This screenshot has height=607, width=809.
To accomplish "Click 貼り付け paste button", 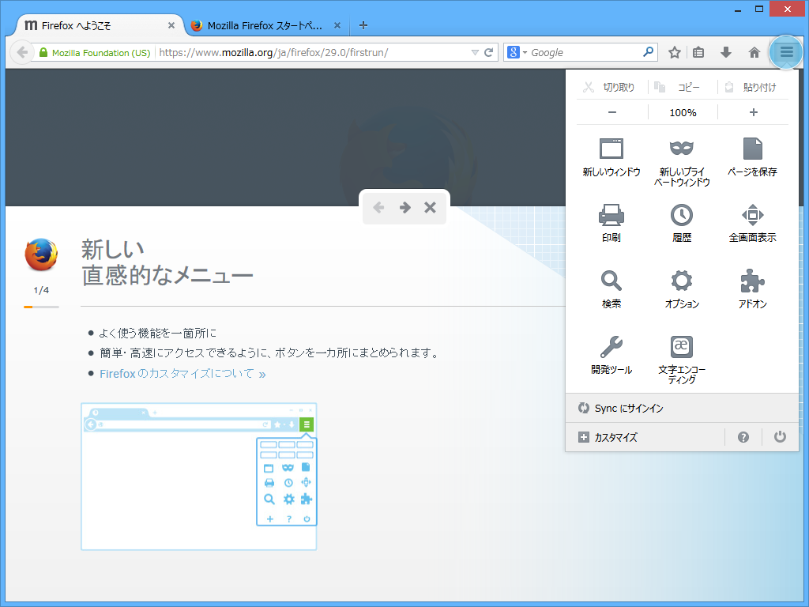I will (752, 87).
